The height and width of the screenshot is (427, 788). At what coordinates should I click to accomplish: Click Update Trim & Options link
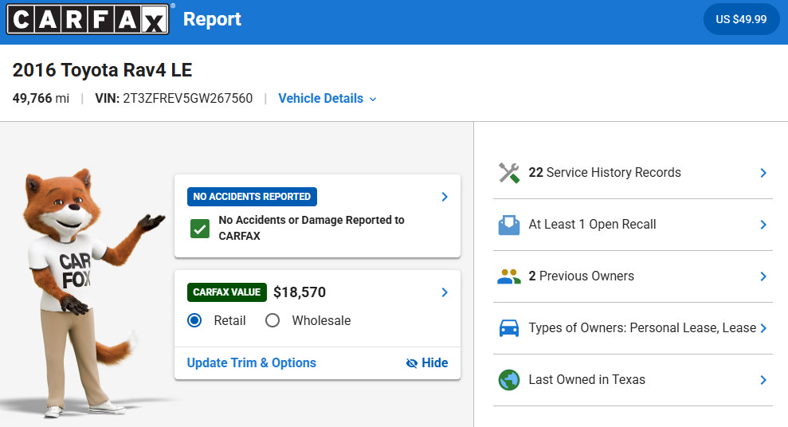251,362
